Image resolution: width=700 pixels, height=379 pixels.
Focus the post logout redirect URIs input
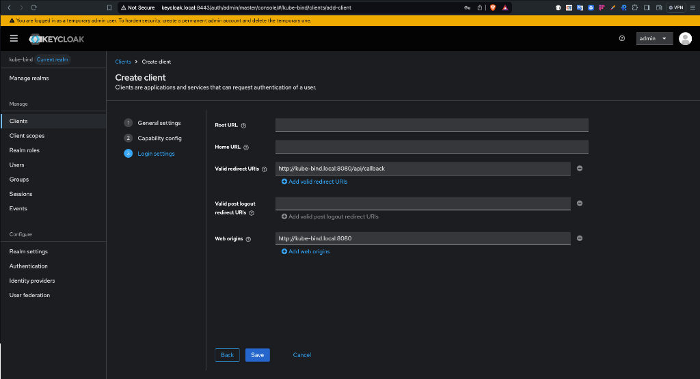tap(422, 203)
